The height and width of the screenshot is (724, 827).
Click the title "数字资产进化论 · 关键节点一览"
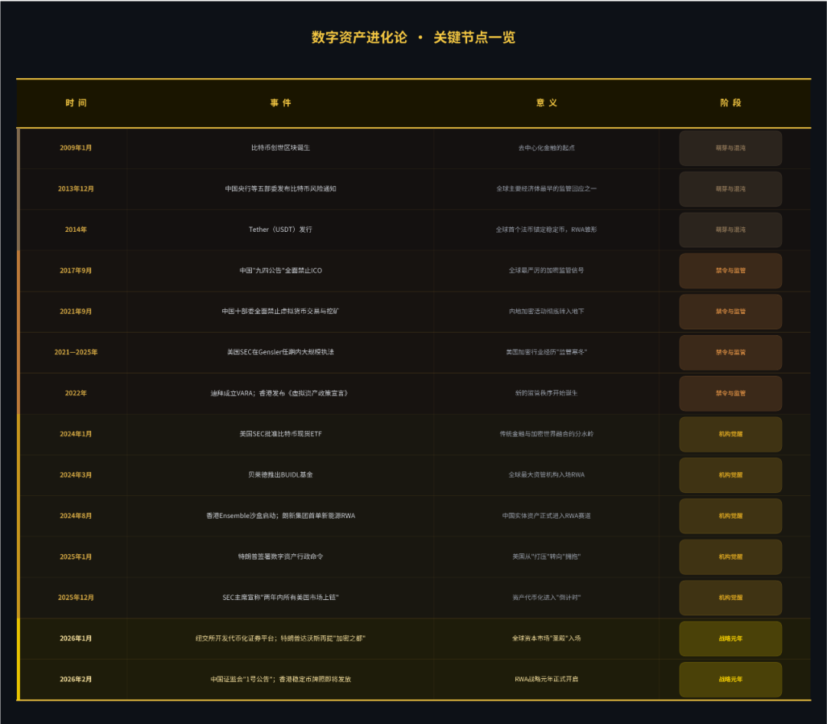tap(413, 38)
